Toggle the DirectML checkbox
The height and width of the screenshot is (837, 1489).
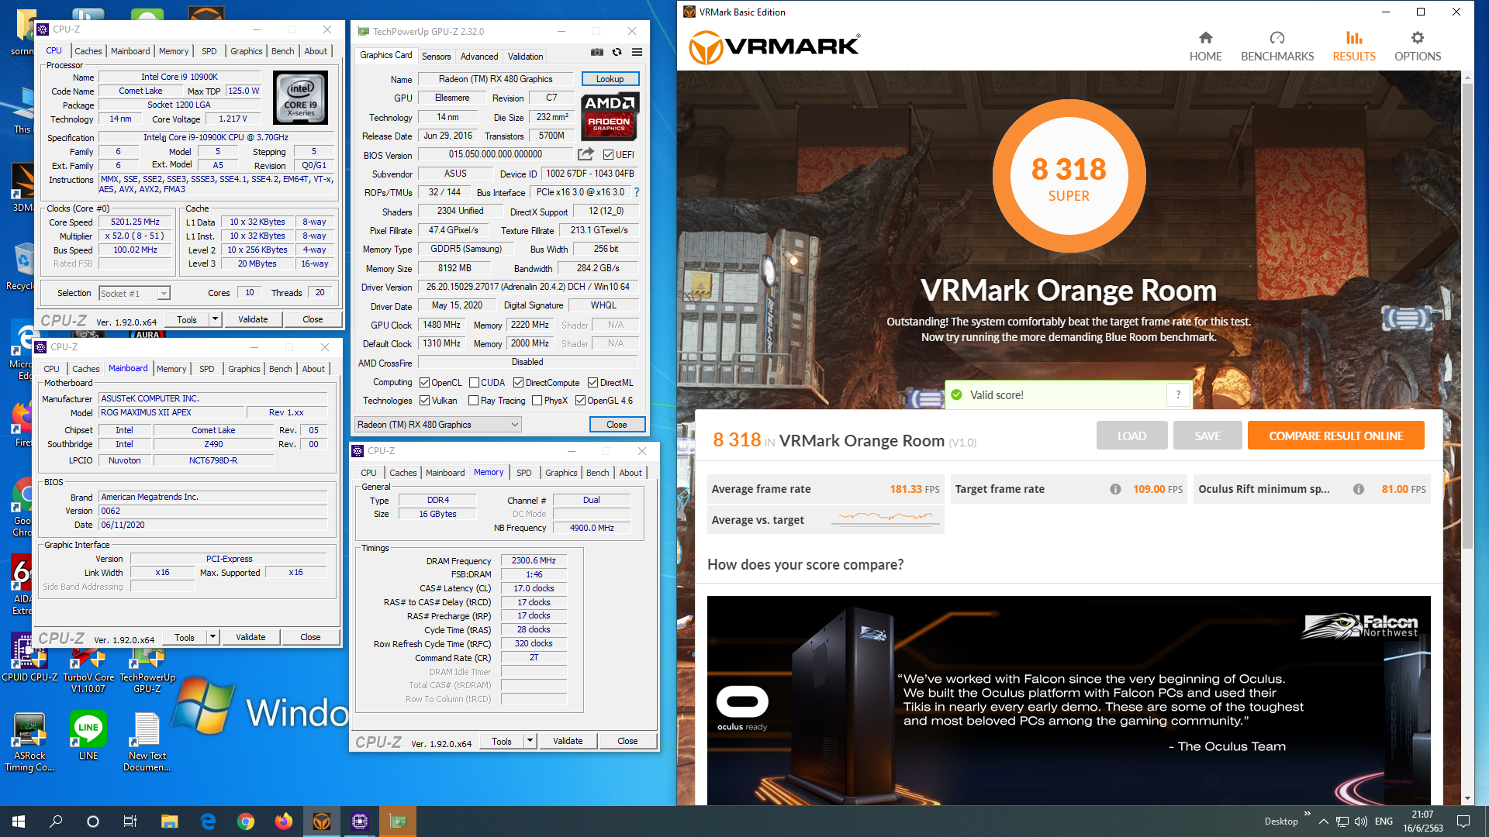pyautogui.click(x=592, y=383)
